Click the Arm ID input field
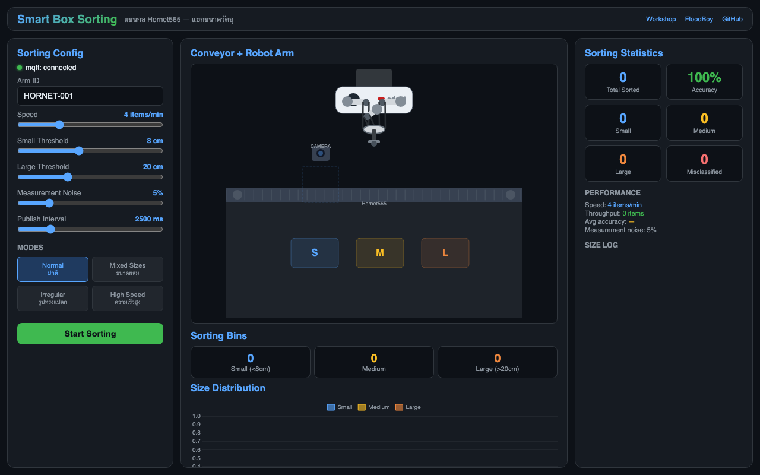760x475 pixels. click(90, 96)
